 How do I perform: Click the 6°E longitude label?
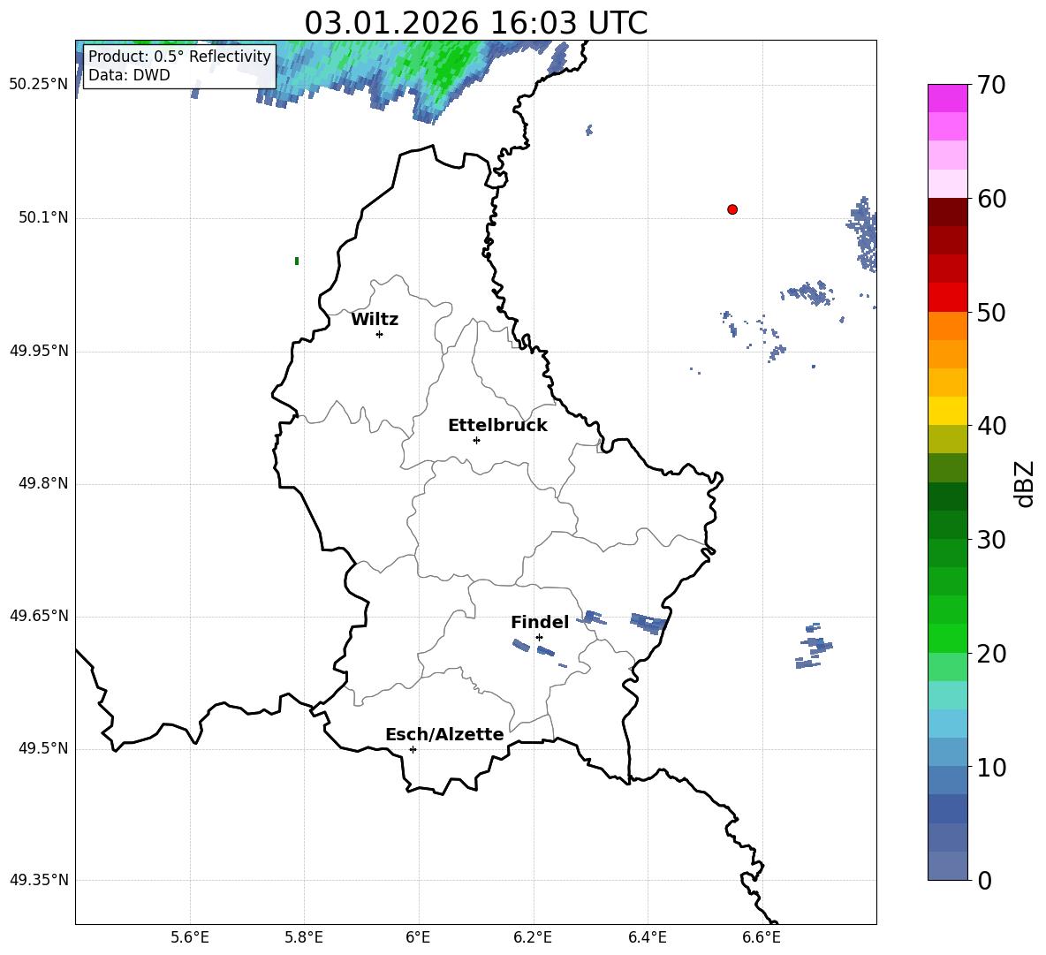point(418,937)
